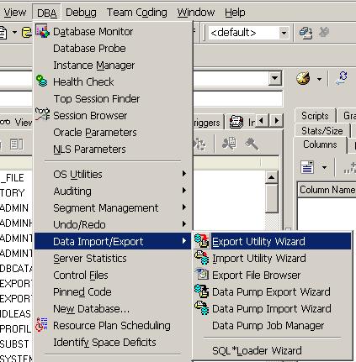
Task: Open NLS Parameters
Action: click(x=114, y=150)
